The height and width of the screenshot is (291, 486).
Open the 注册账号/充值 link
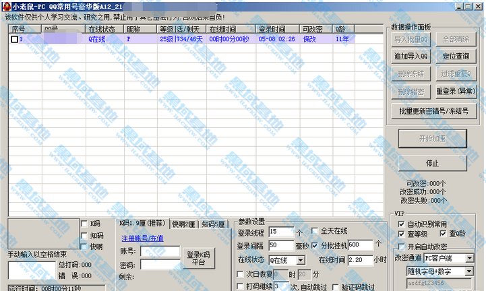click(x=142, y=238)
